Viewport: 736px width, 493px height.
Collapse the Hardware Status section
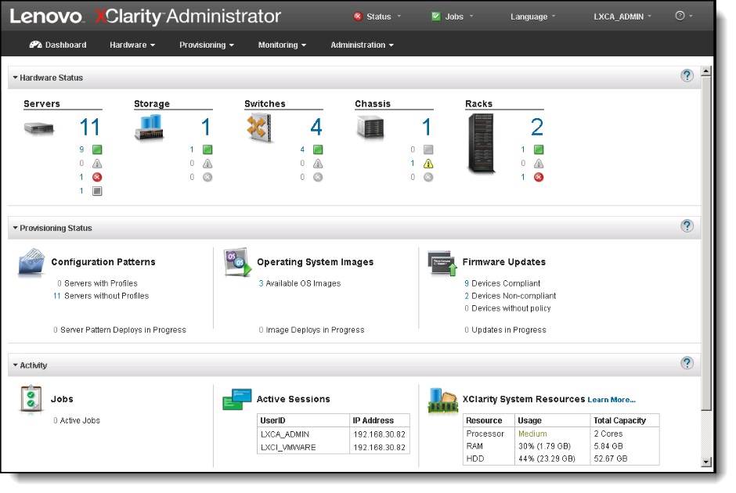(x=15, y=77)
